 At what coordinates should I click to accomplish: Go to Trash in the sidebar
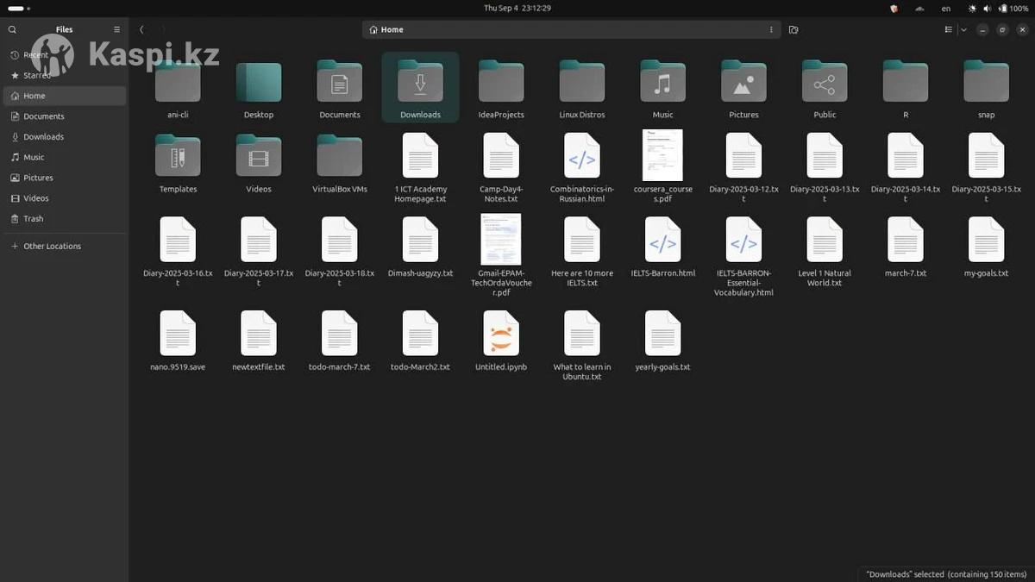[34, 219]
